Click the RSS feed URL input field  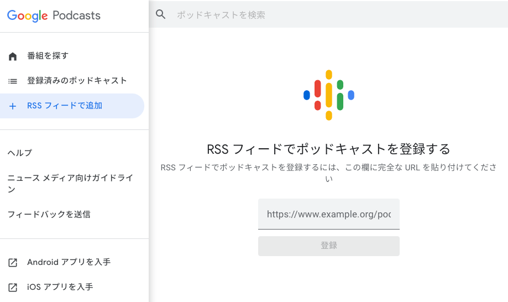pos(329,214)
